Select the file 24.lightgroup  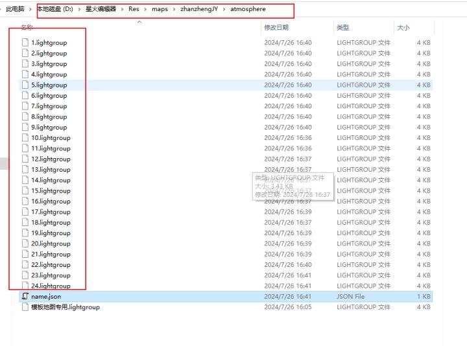click(51, 286)
